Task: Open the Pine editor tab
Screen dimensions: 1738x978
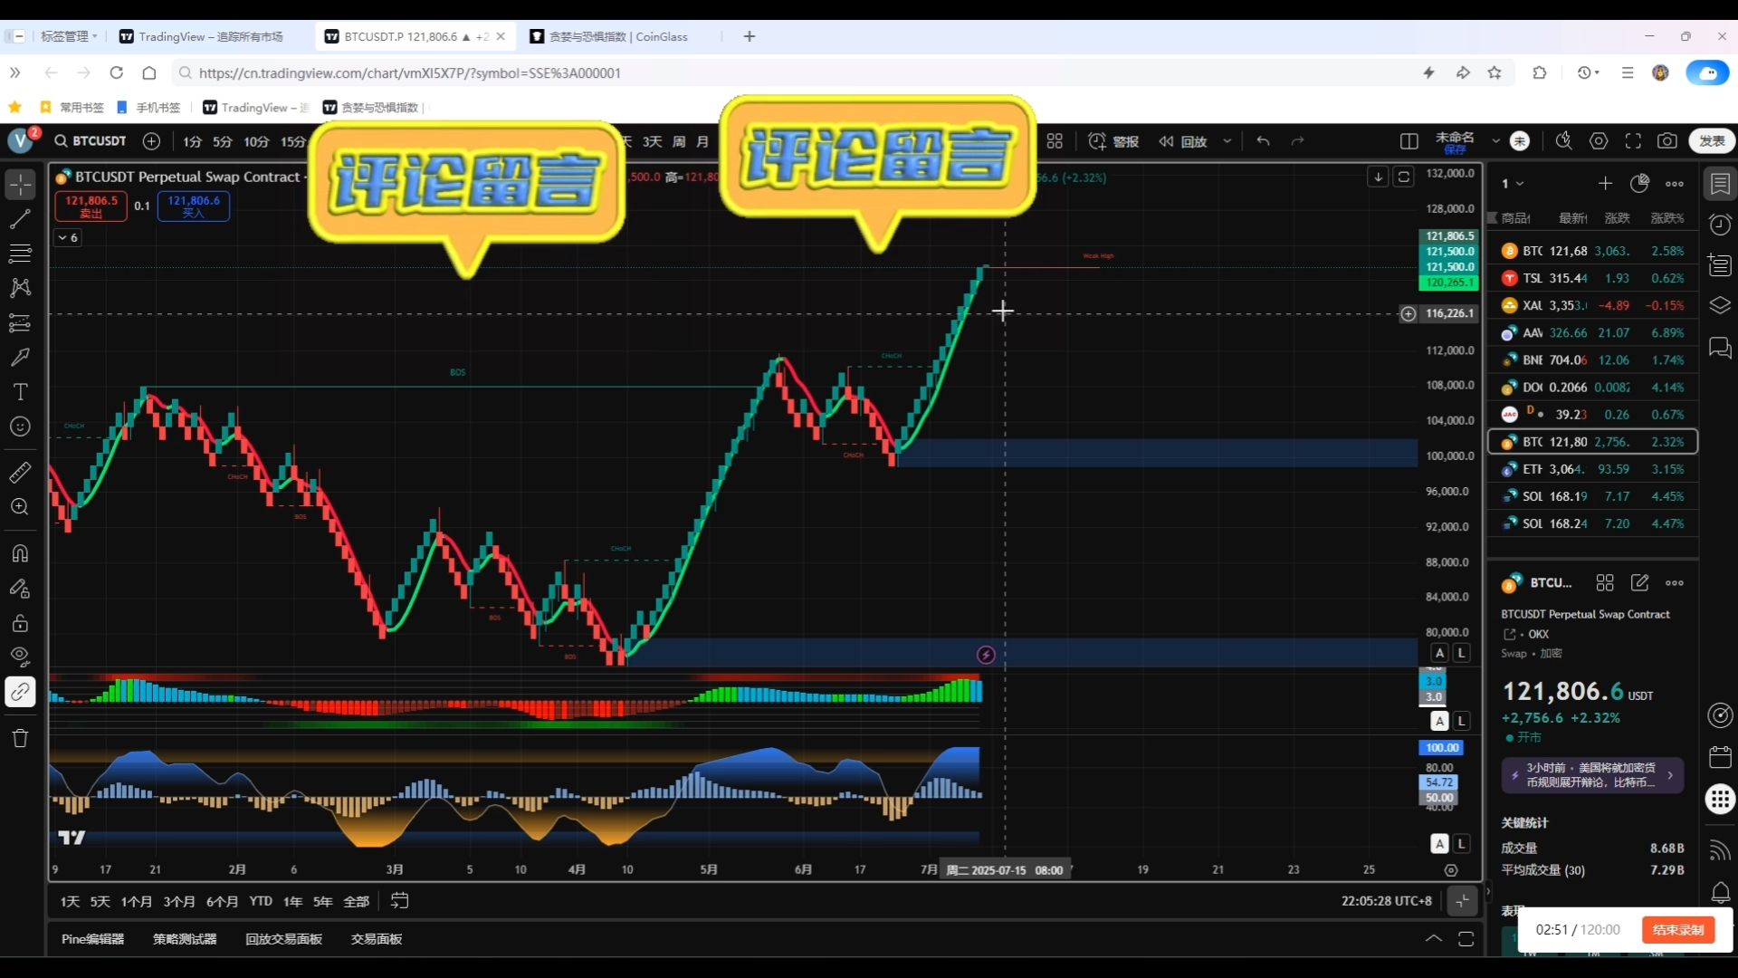Action: (92, 939)
